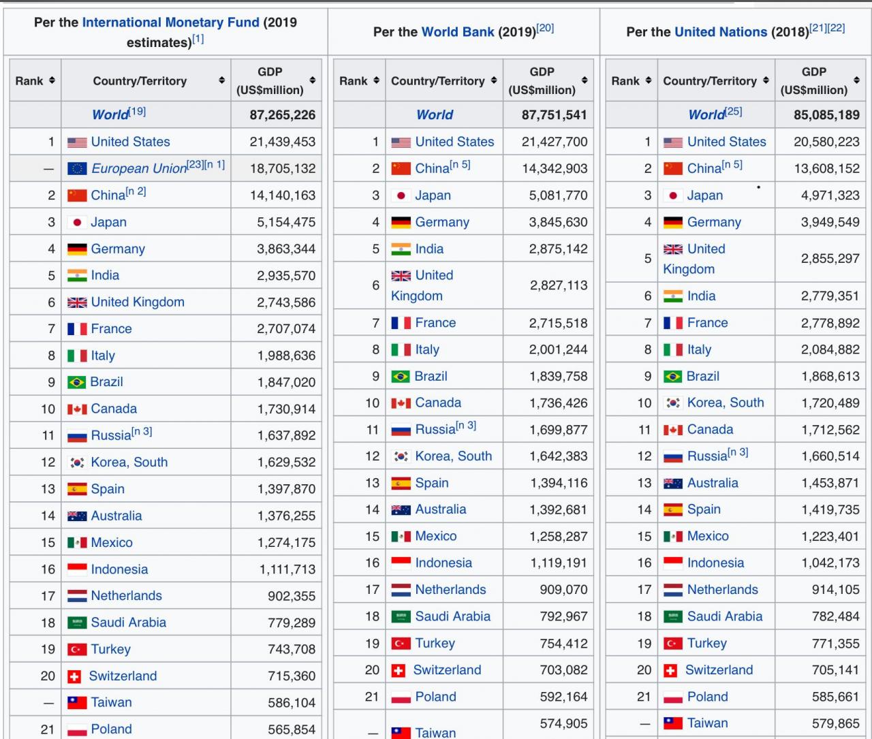Click the Netherlands flag in IMF table
Screen dimensions: 872x739
click(77, 596)
